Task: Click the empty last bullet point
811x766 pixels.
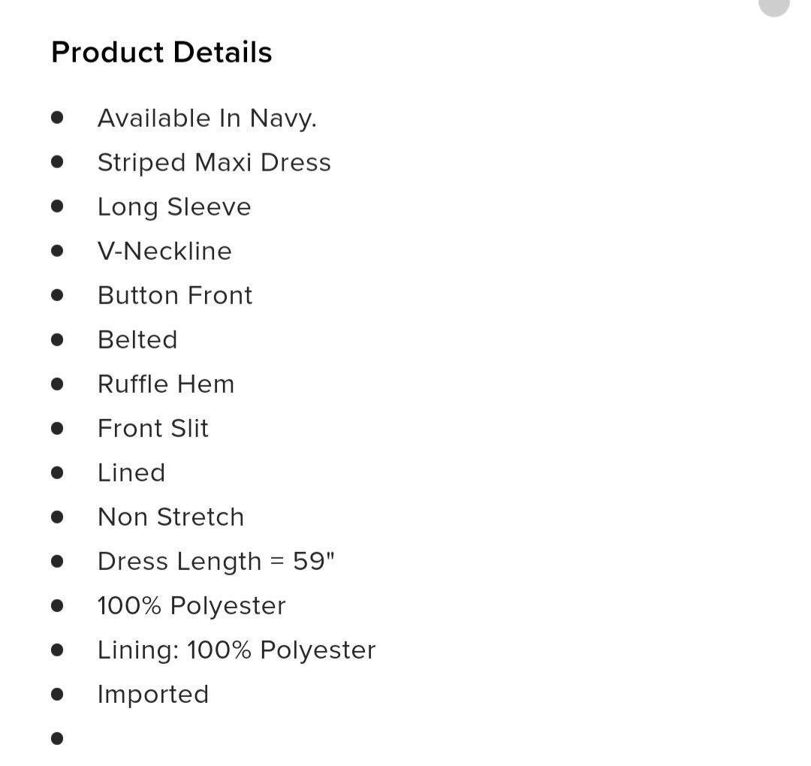Action: pos(57,738)
